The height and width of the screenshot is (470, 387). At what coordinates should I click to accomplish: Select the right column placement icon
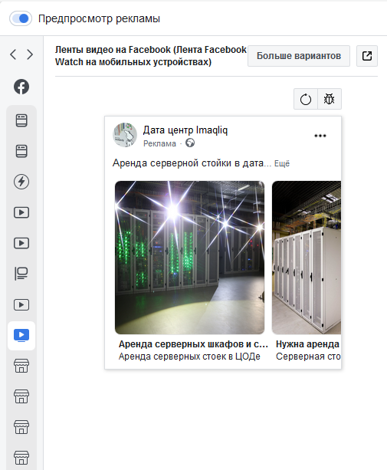pyautogui.click(x=21, y=274)
